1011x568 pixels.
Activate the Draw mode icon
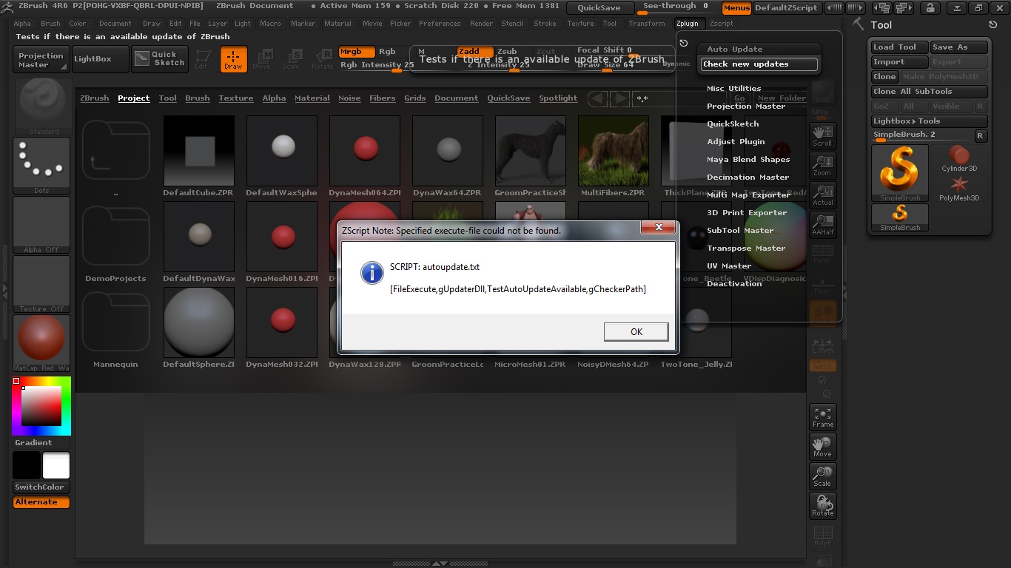[x=234, y=59]
